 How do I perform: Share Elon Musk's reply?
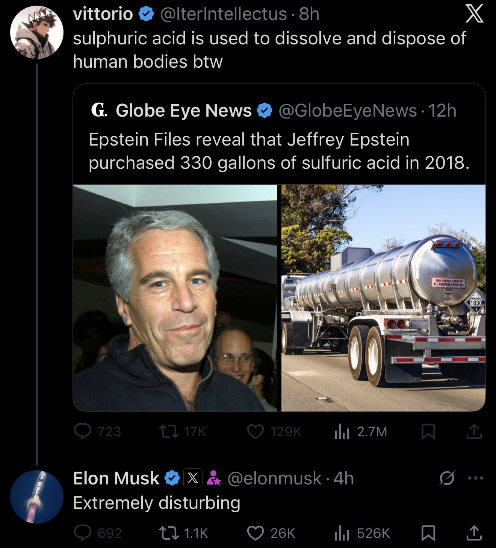coord(474,533)
